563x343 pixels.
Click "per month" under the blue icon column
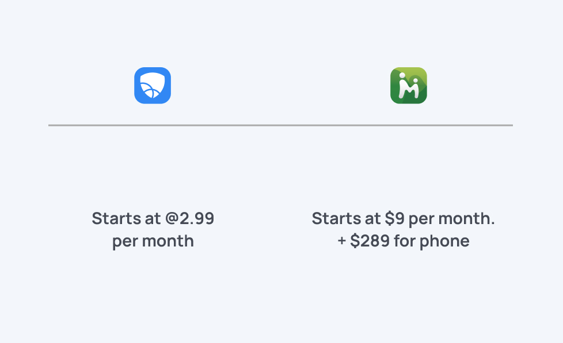coord(153,241)
